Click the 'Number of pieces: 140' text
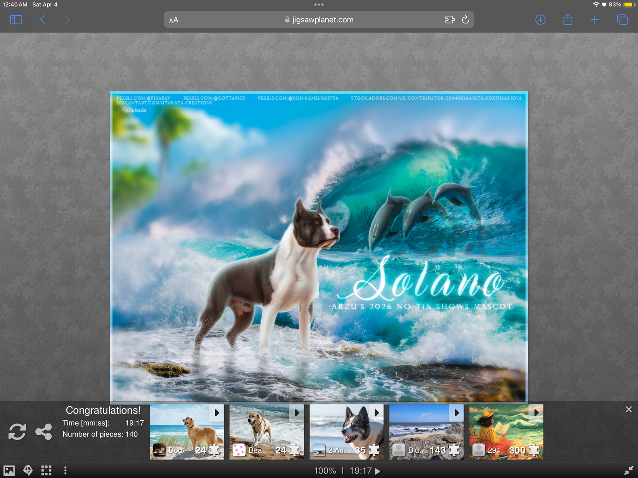638x478 pixels. [100, 434]
